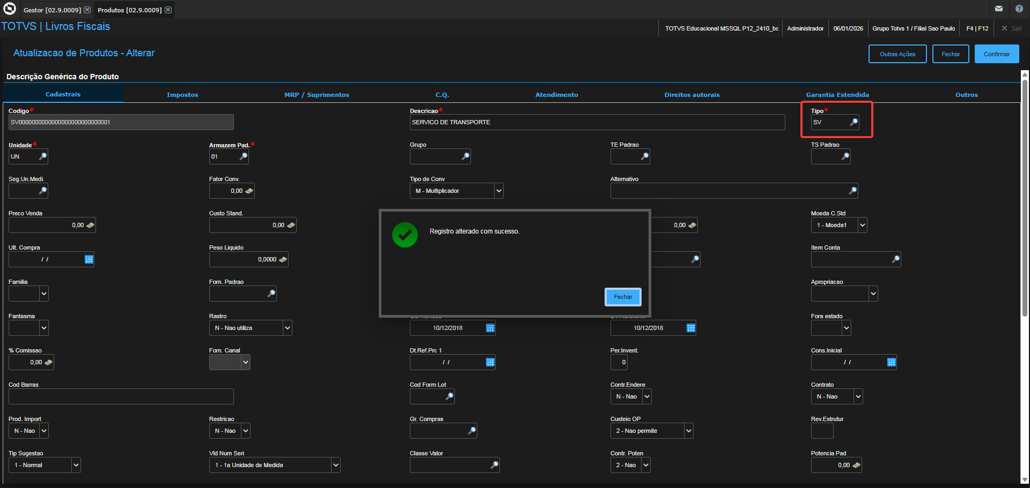1030x488 pixels.
Task: Switch to the MRP / Suprimentos tab
Action: [317, 95]
